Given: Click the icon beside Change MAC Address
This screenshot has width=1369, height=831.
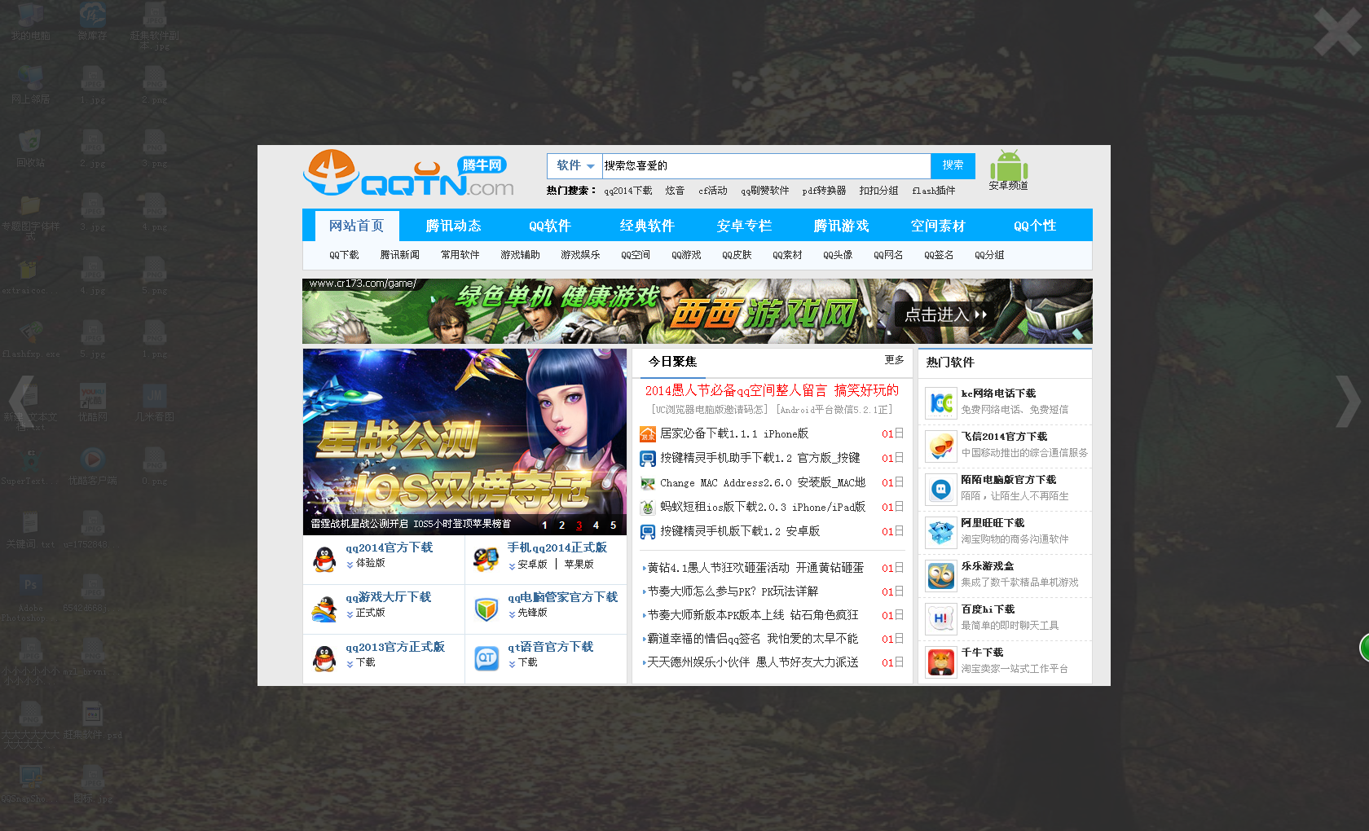Looking at the screenshot, I should click(648, 483).
